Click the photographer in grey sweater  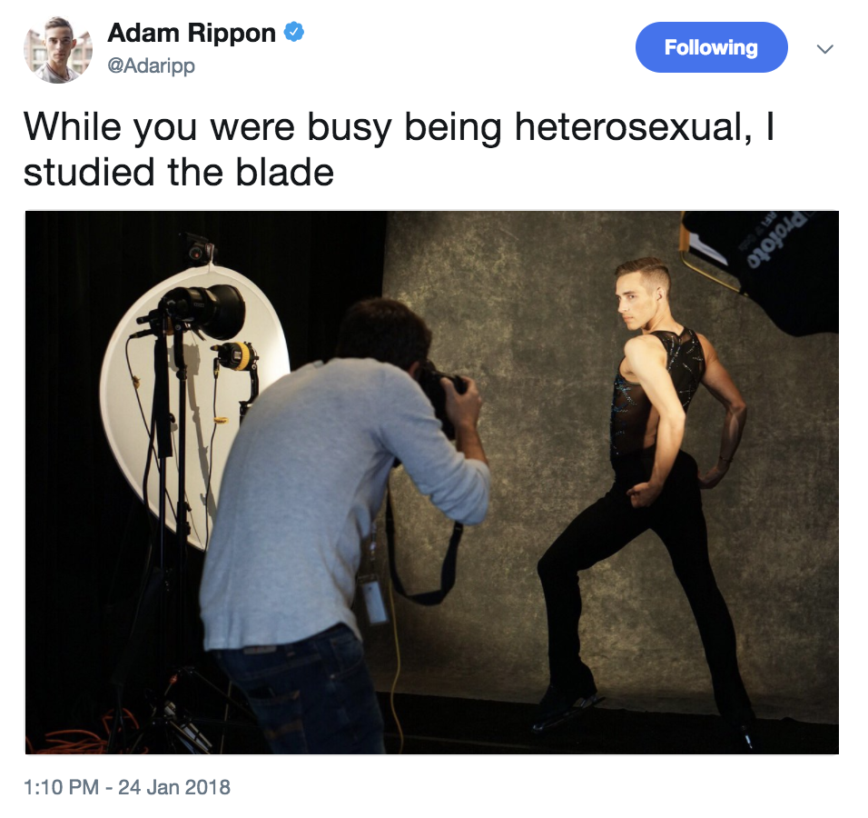point(343,521)
